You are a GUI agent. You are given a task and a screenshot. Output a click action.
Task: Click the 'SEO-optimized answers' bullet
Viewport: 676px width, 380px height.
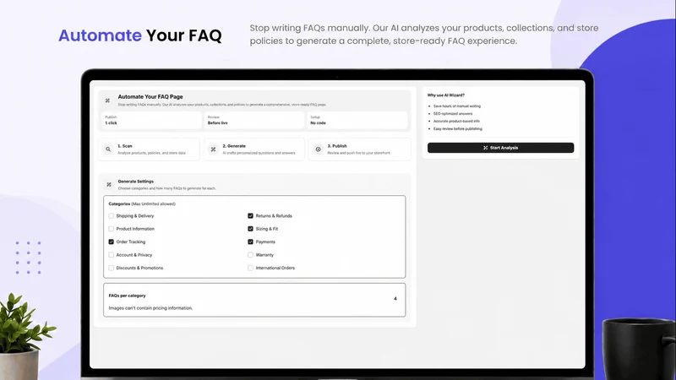point(453,114)
